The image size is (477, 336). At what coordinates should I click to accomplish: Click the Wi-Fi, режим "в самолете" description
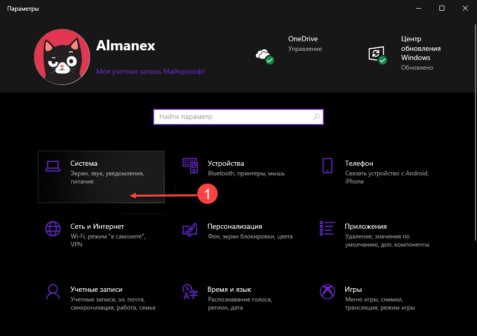tap(108, 240)
